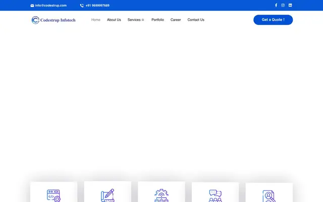
Task: Open the LinkedIn social icon
Action: [x=290, y=6]
